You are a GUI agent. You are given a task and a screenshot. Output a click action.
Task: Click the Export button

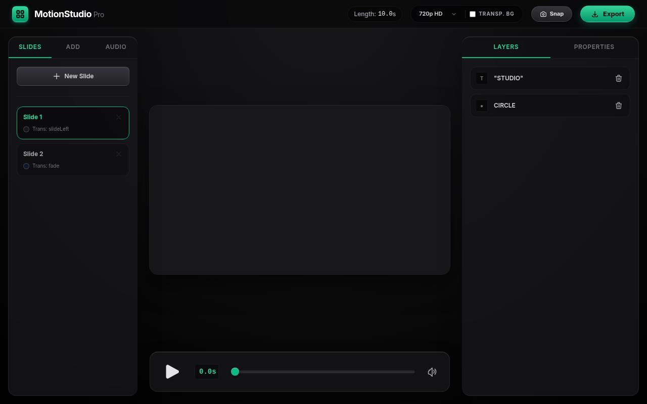608,14
